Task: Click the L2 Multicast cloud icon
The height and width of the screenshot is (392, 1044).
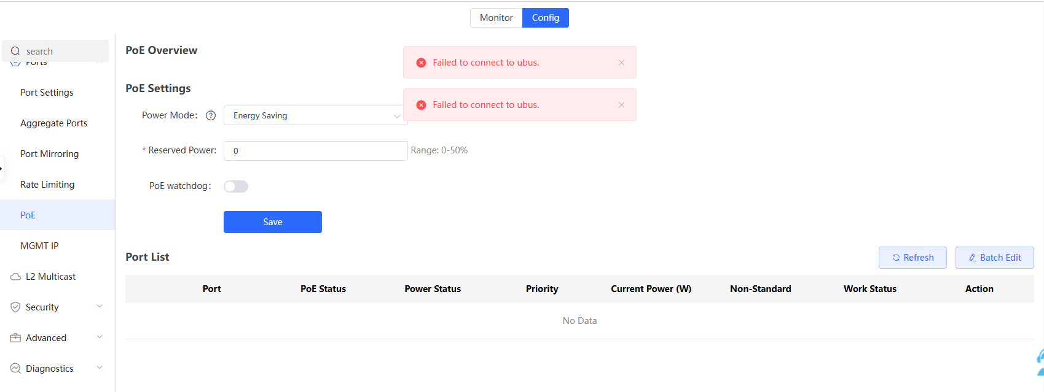Action: click(15, 277)
